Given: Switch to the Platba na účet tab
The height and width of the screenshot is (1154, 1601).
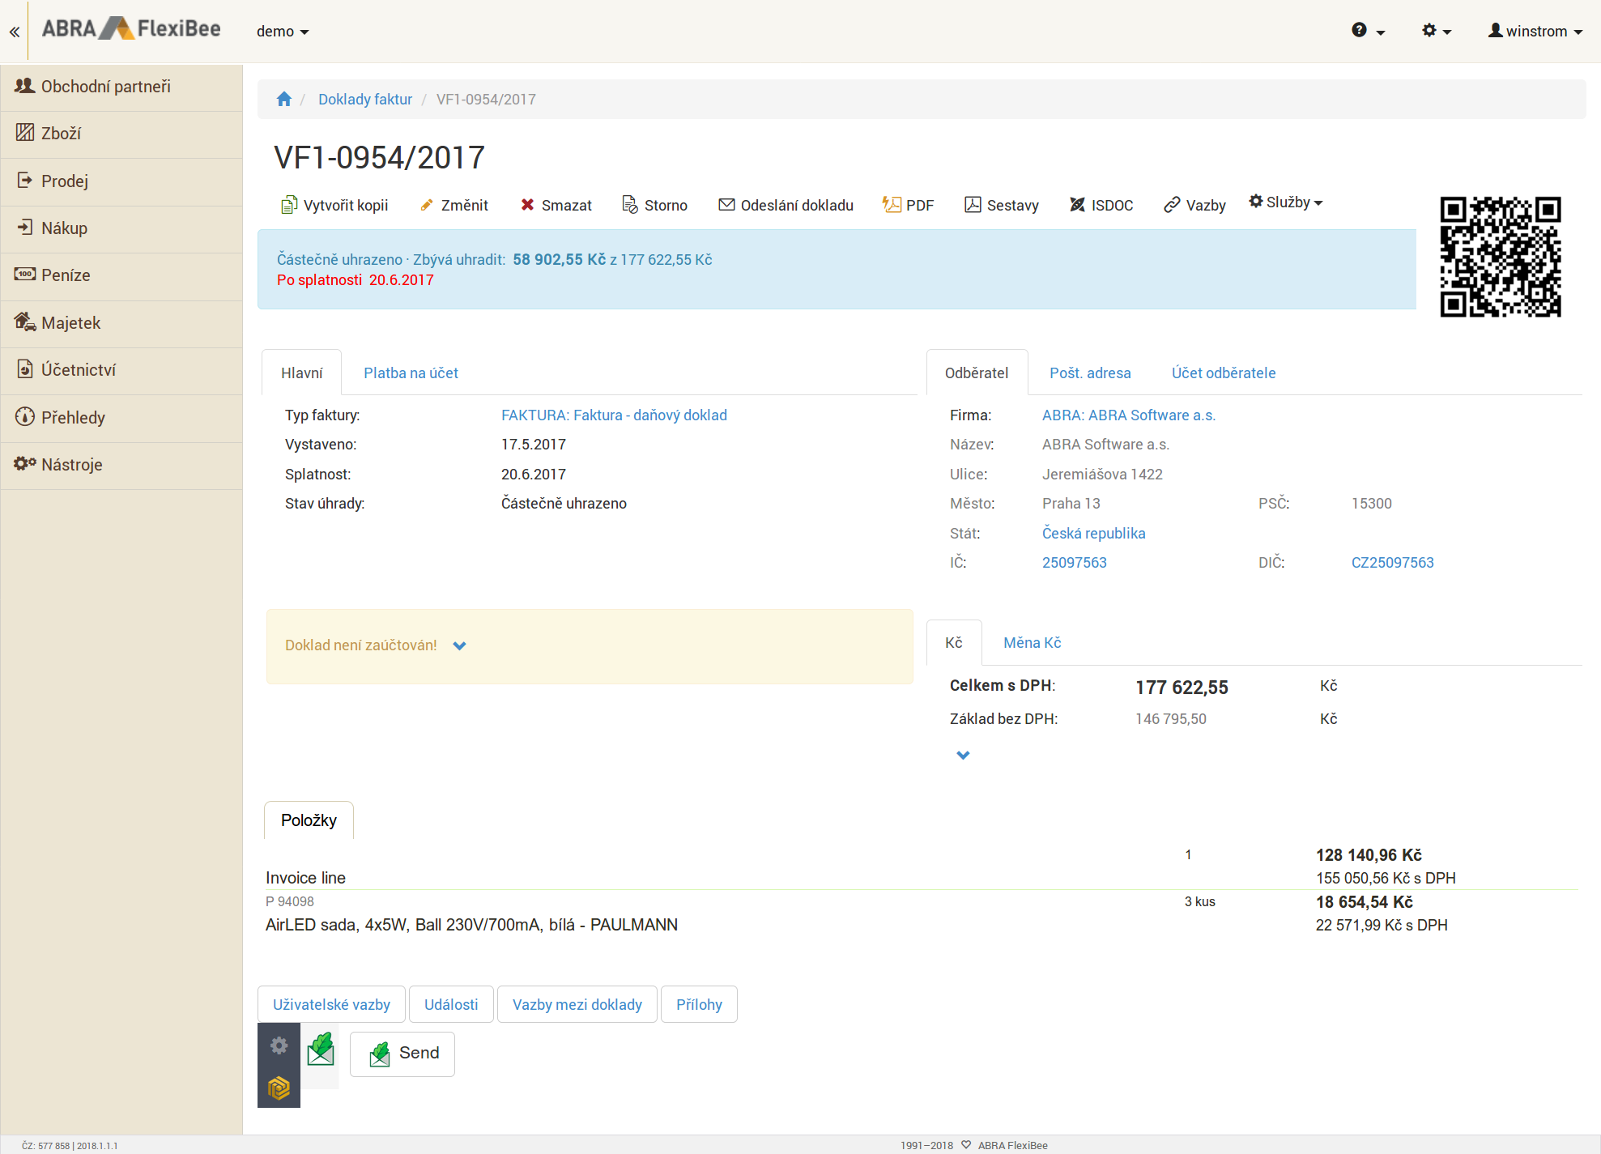Looking at the screenshot, I should pos(411,373).
